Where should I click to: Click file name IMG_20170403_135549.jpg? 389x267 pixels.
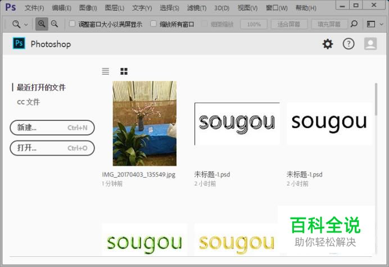click(138, 174)
